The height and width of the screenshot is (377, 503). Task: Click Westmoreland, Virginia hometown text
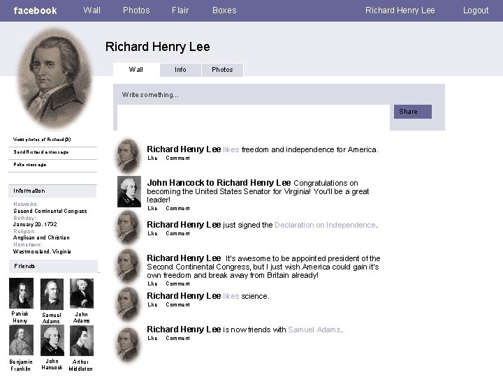tap(42, 251)
